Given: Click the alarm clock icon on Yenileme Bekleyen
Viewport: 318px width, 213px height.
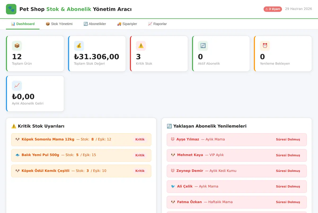Looking at the screenshot, I should pyautogui.click(x=265, y=46).
